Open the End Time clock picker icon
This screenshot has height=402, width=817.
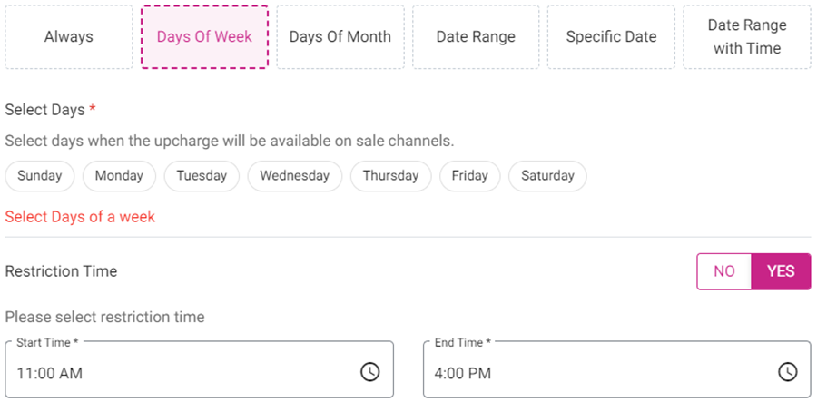point(787,372)
